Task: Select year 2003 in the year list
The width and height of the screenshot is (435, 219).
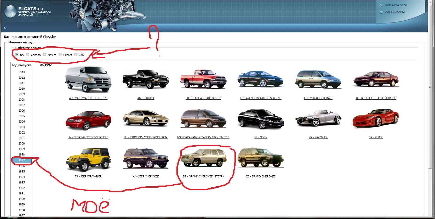Action: (22, 127)
